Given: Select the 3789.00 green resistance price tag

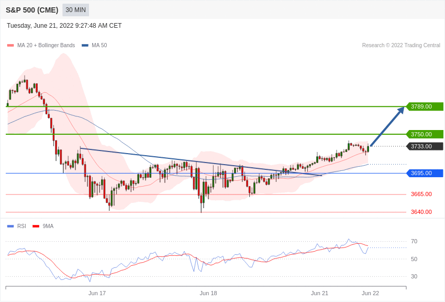Looking at the screenshot, I should 425,106.
